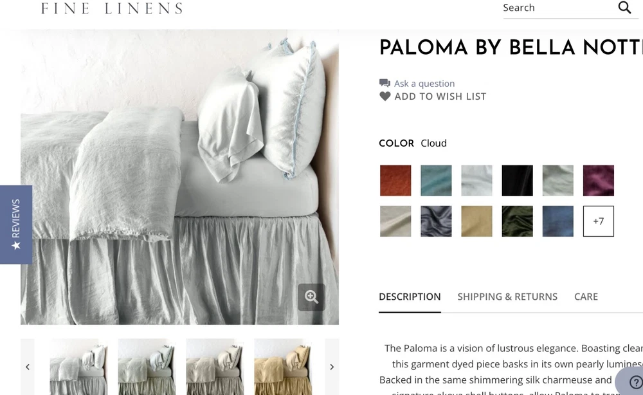Click the search magnifying glass icon
643x395 pixels.
pyautogui.click(x=624, y=7)
